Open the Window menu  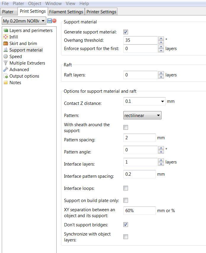click(53, 4)
